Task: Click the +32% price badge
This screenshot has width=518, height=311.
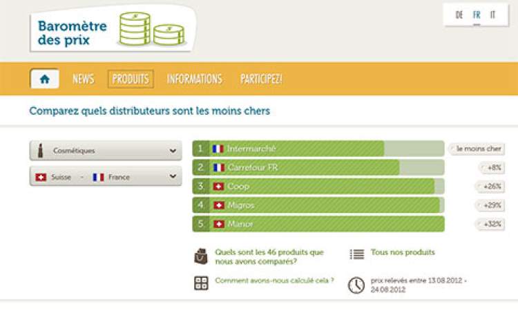Action: [490, 224]
